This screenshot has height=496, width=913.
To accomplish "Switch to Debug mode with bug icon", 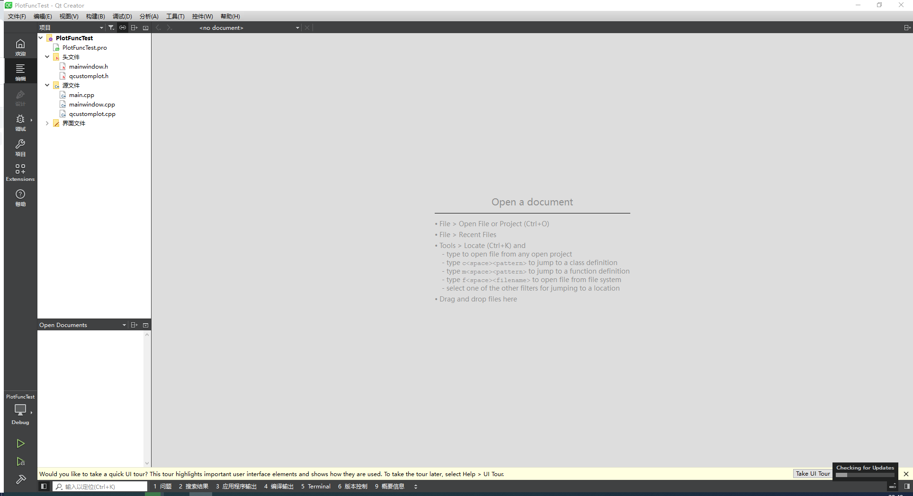I will [x=20, y=122].
